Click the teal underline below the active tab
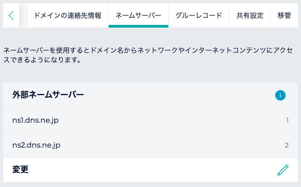The image size is (301, 187). (139, 26)
